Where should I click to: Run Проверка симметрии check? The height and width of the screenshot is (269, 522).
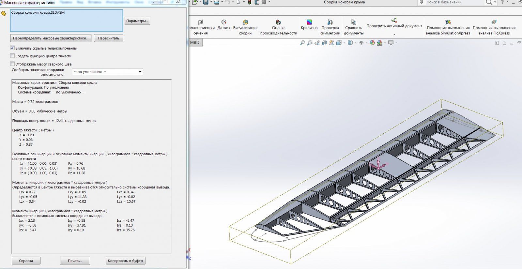pos(330,22)
